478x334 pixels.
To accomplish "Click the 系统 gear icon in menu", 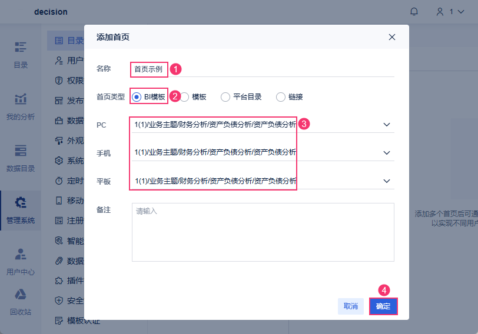I will 59,161.
